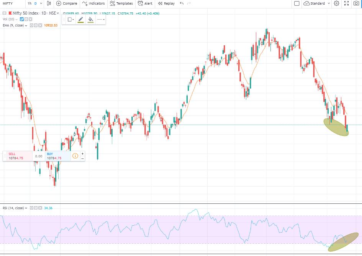The height and width of the screenshot is (256, 362).
Task: Open RSI indicator format settings
Action: coord(36,208)
